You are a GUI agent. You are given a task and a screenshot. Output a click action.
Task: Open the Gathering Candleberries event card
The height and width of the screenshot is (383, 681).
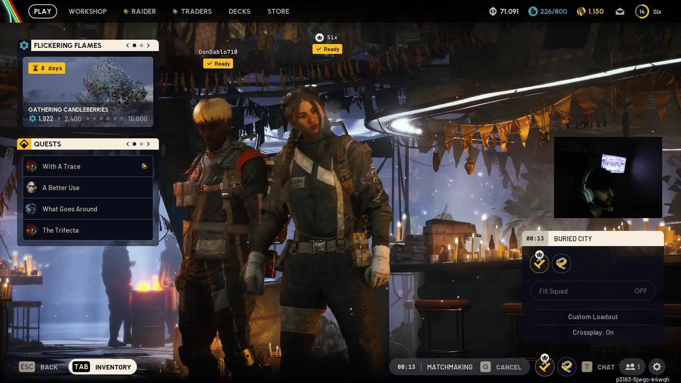(x=88, y=92)
